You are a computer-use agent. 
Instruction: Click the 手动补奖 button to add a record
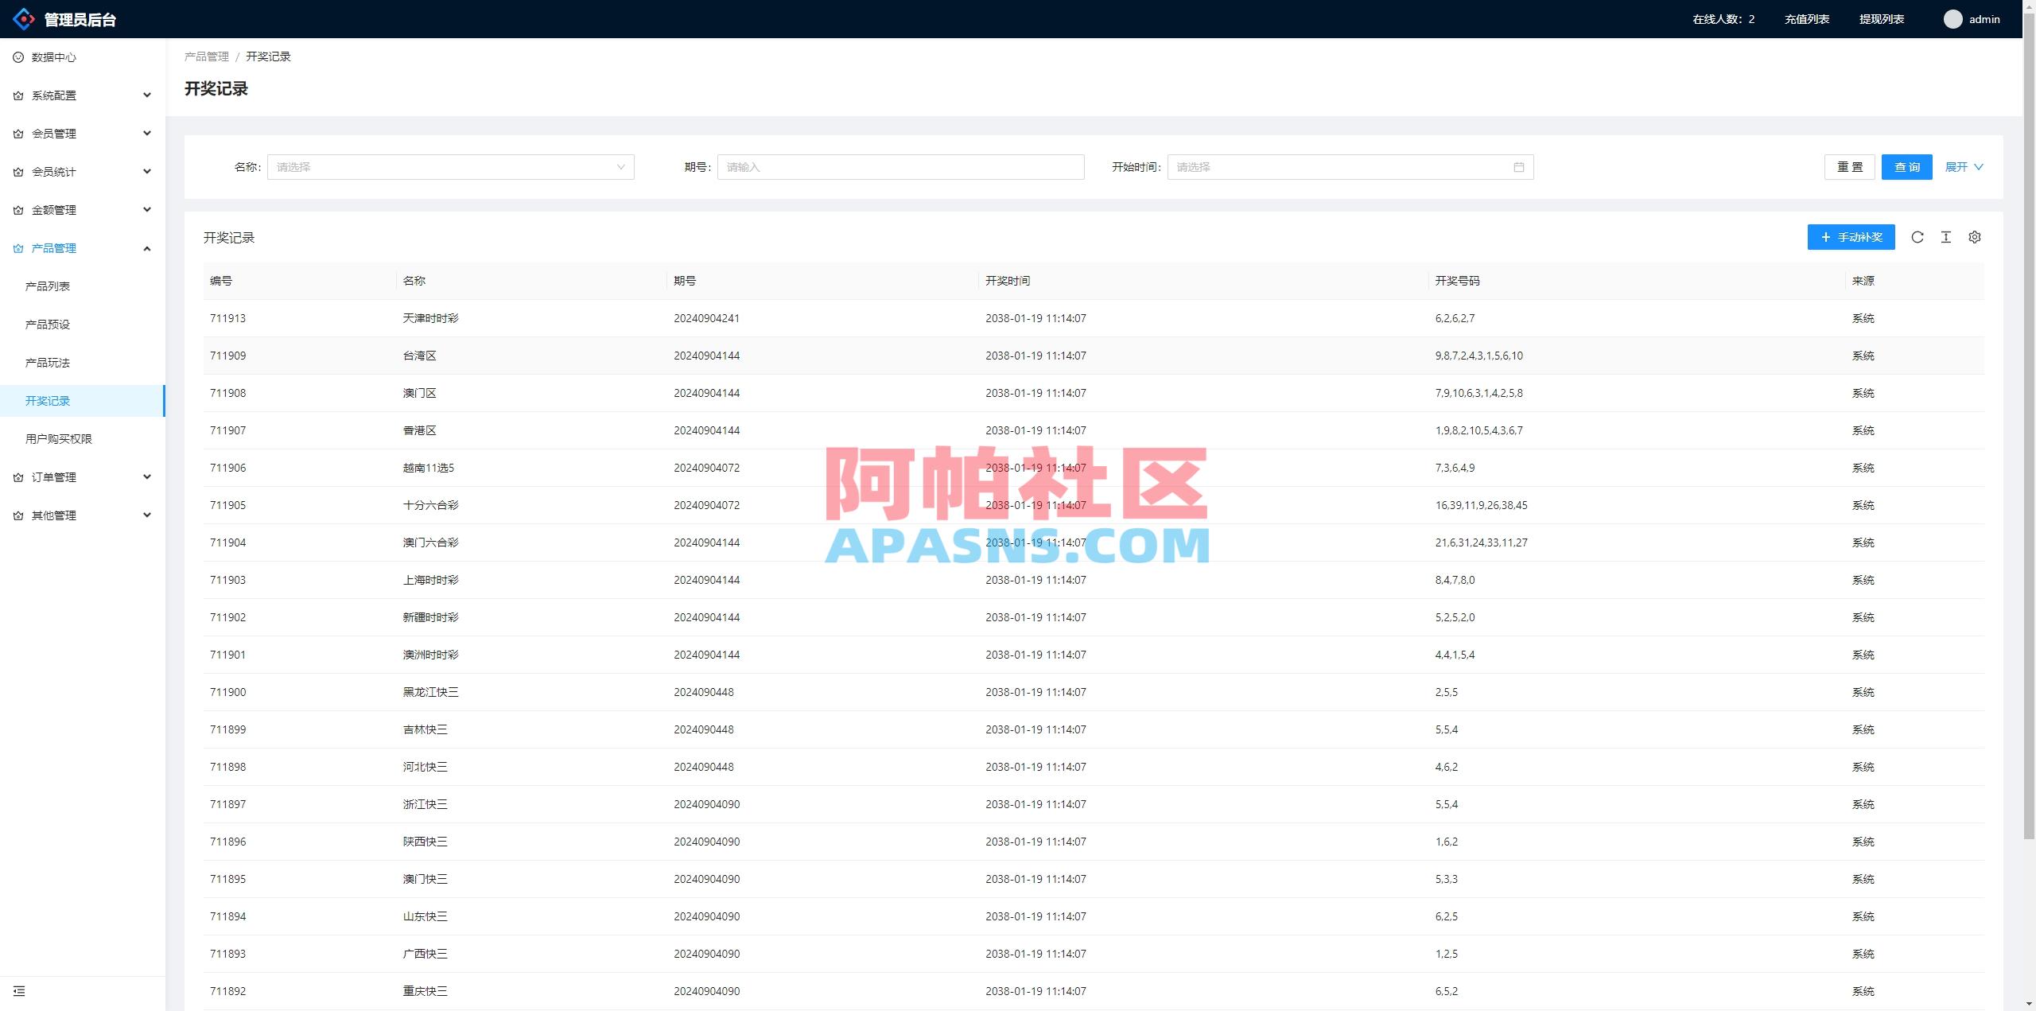coord(1850,237)
